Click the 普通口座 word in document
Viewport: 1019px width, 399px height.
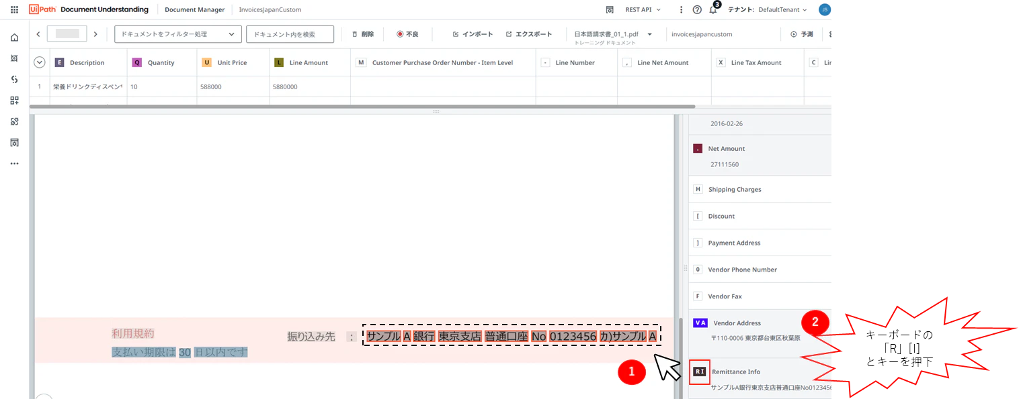[x=506, y=336]
